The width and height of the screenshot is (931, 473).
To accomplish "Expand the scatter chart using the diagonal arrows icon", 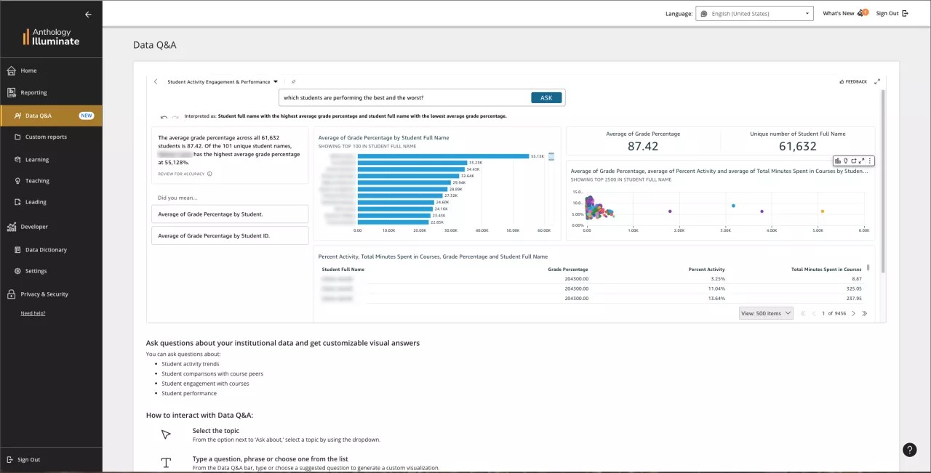I will point(860,161).
